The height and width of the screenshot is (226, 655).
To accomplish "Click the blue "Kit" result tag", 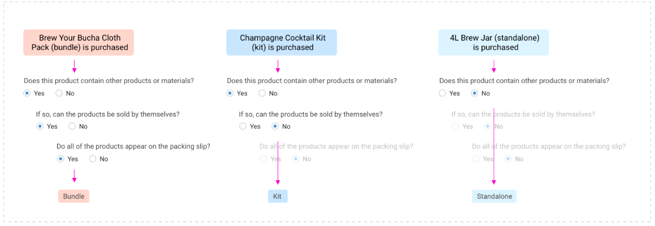I will click(277, 197).
